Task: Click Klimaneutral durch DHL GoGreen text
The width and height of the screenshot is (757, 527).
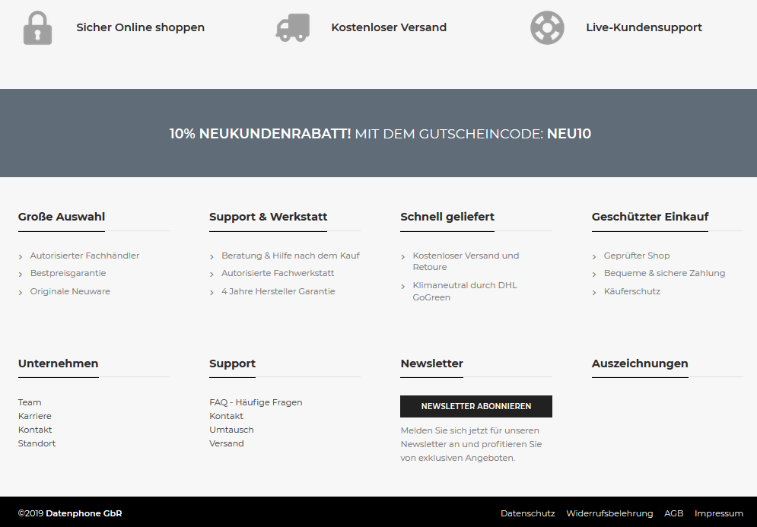Action: [x=465, y=291]
